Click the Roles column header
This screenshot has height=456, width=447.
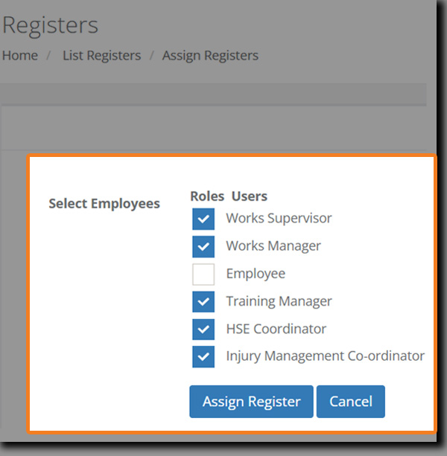coord(207,196)
